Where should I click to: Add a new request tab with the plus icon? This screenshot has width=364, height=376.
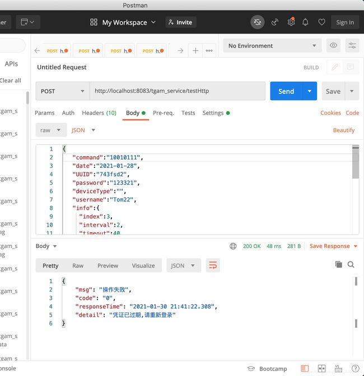[195, 50]
